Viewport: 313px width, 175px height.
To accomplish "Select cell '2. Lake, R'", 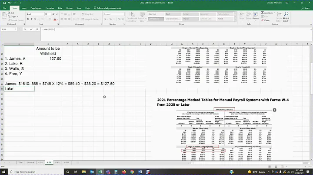I will [x=19, y=64].
